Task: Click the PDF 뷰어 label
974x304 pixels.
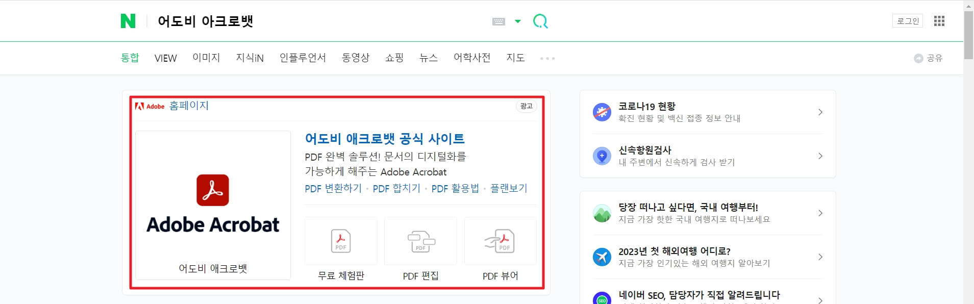Action: (x=500, y=276)
